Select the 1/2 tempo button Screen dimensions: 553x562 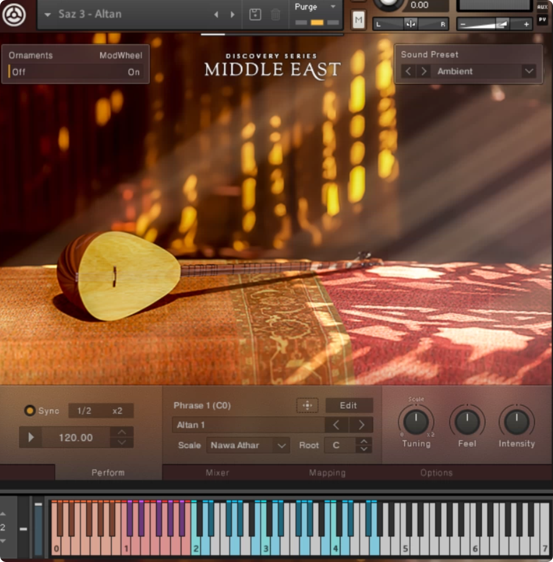[84, 410]
